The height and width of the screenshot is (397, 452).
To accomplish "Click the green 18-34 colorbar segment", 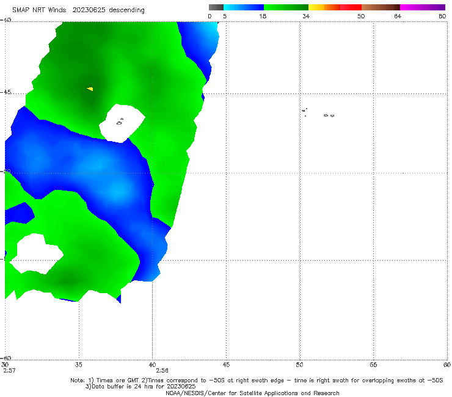I will coord(286,7).
